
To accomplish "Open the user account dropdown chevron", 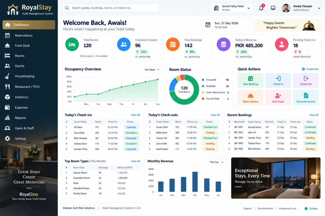I will [319, 8].
